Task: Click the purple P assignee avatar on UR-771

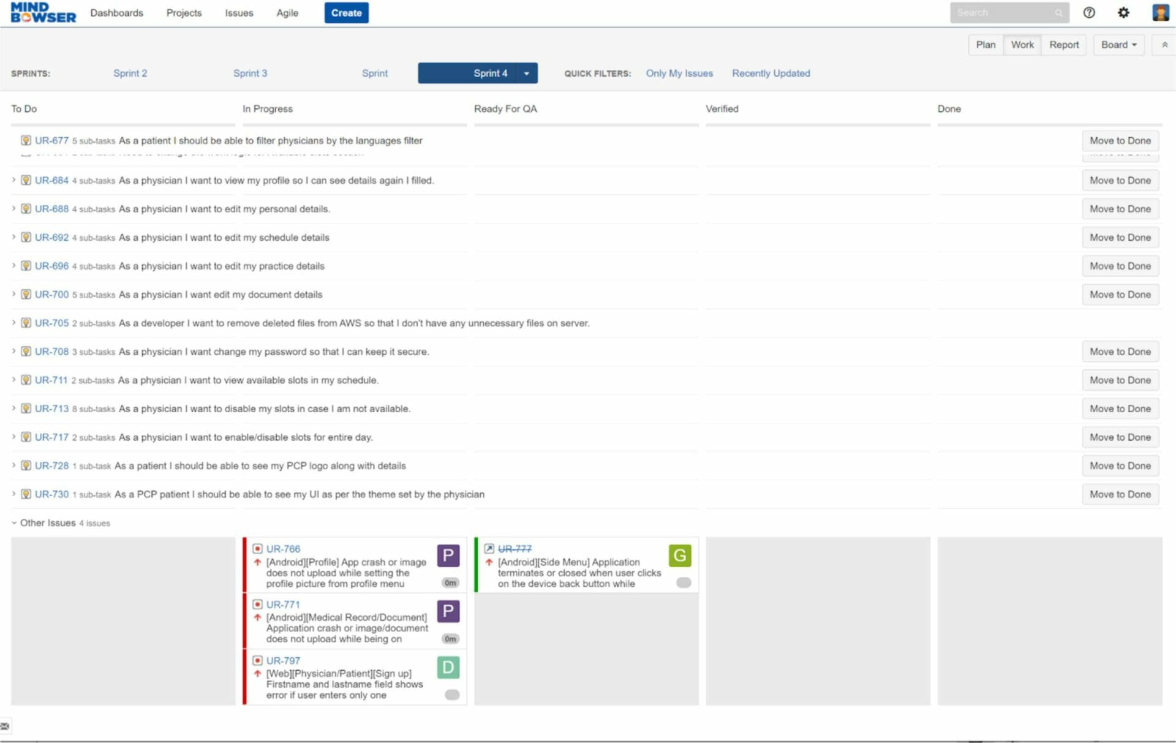Action: click(x=448, y=611)
